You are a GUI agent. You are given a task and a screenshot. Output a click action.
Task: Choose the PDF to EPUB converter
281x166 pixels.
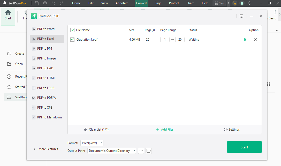coord(46,88)
